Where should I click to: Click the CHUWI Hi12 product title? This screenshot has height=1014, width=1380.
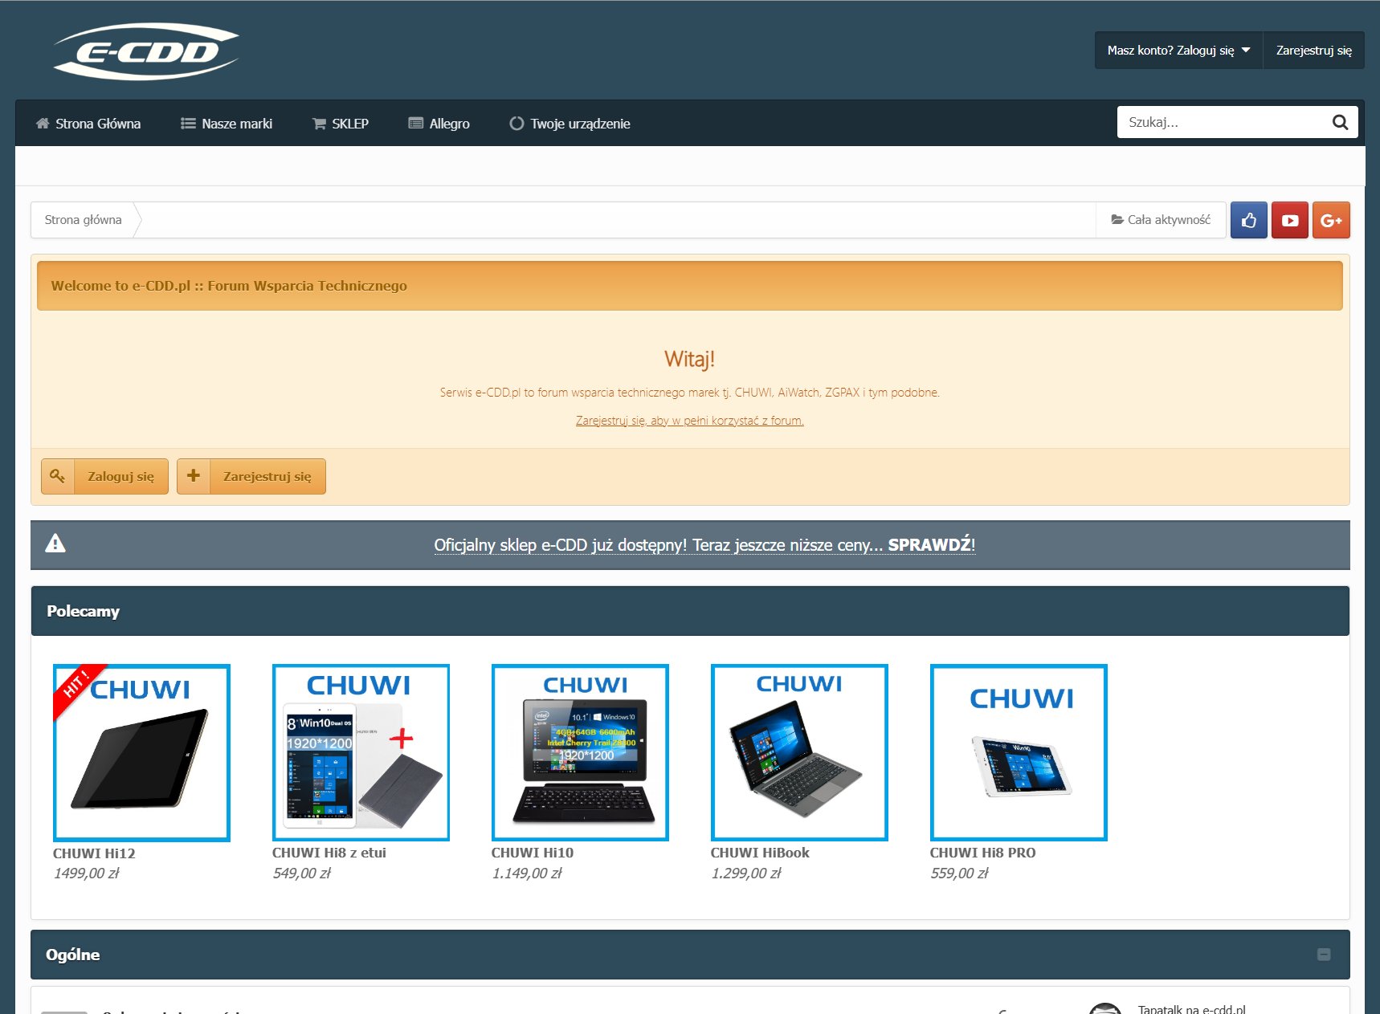coord(94,853)
